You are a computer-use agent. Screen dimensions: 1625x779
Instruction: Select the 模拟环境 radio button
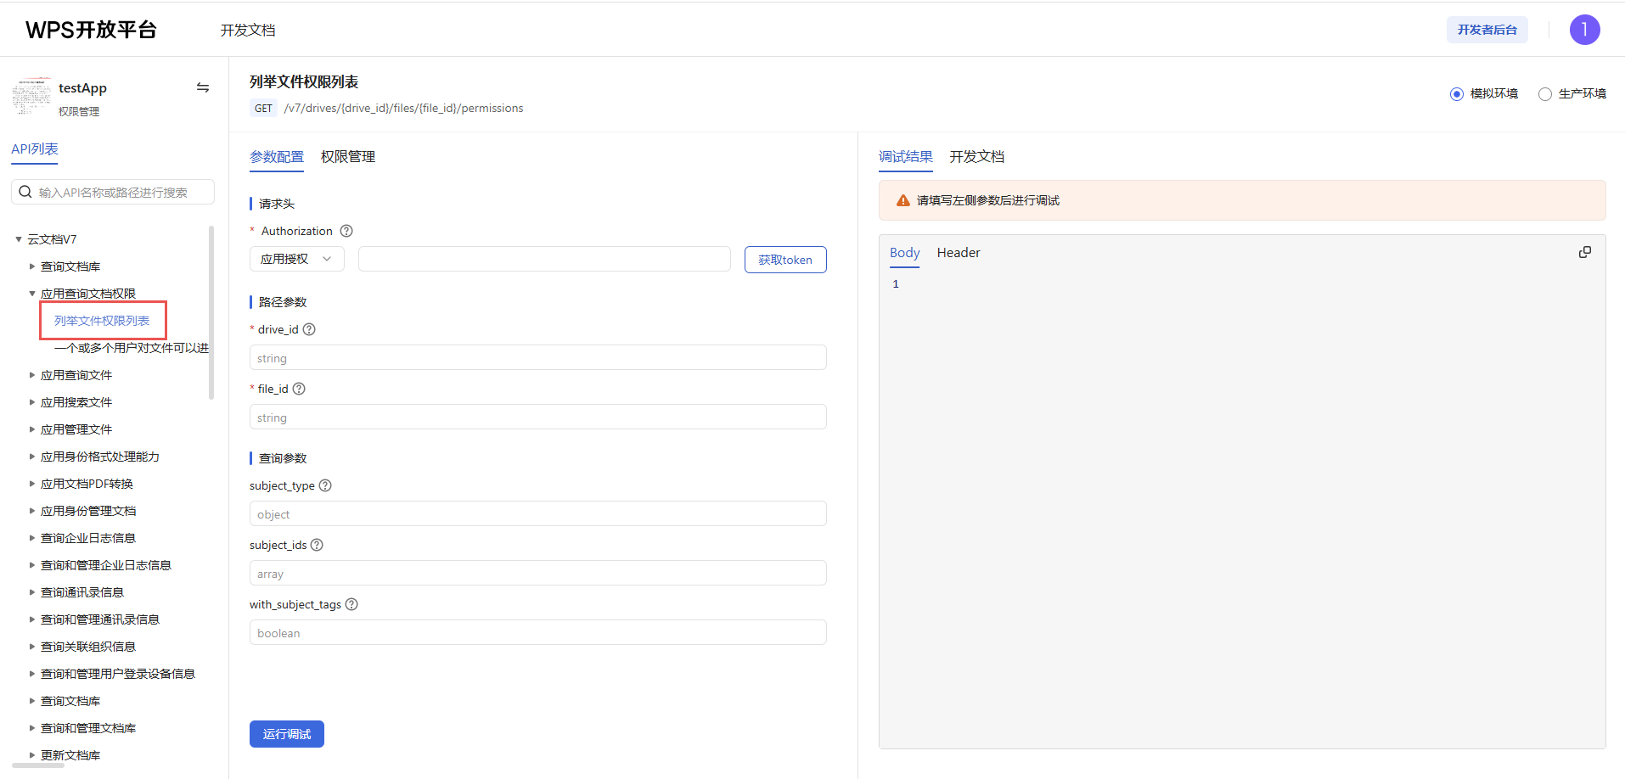1457,94
